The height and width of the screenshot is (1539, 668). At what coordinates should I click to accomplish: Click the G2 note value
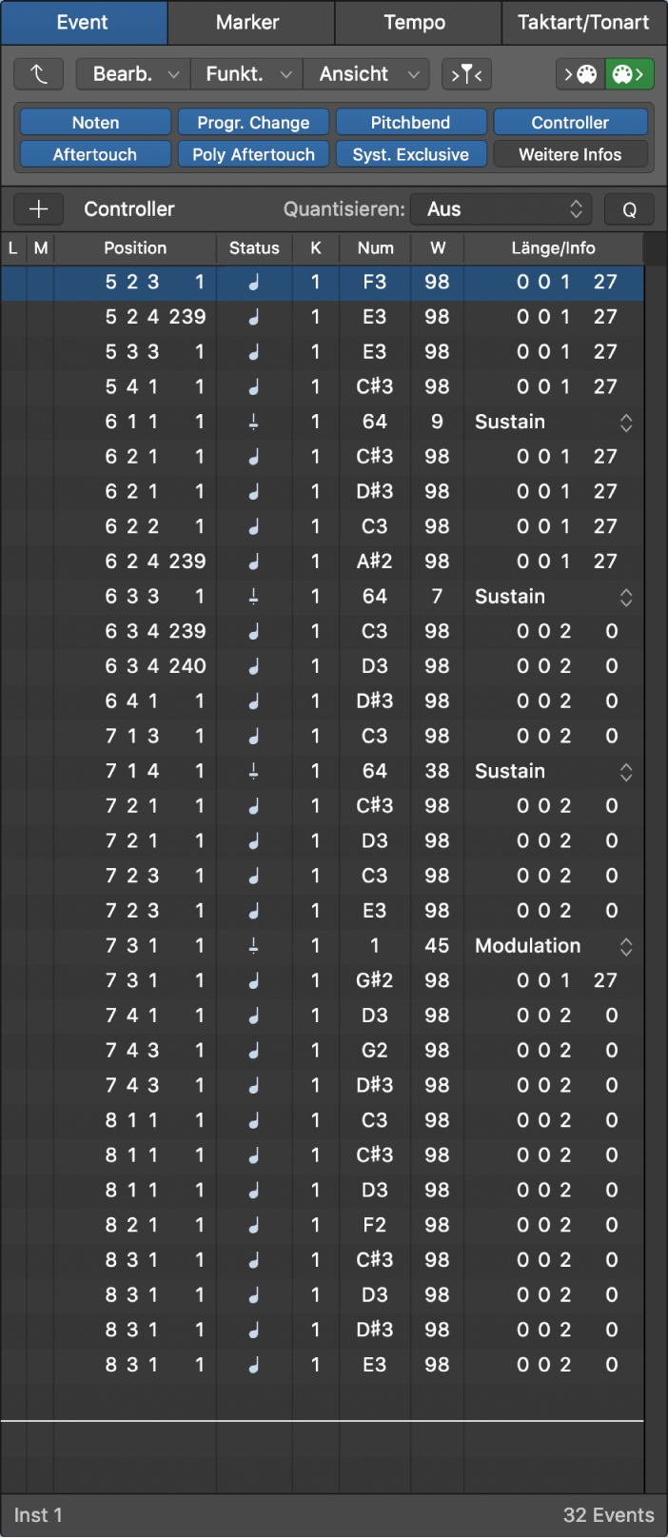pyautogui.click(x=375, y=1051)
